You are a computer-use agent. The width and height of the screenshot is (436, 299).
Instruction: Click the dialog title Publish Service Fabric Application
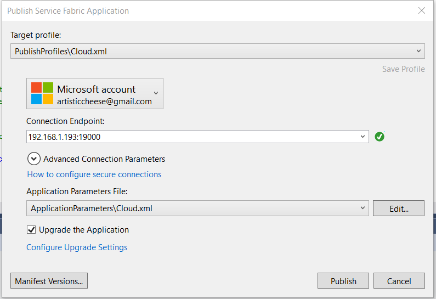coord(68,11)
